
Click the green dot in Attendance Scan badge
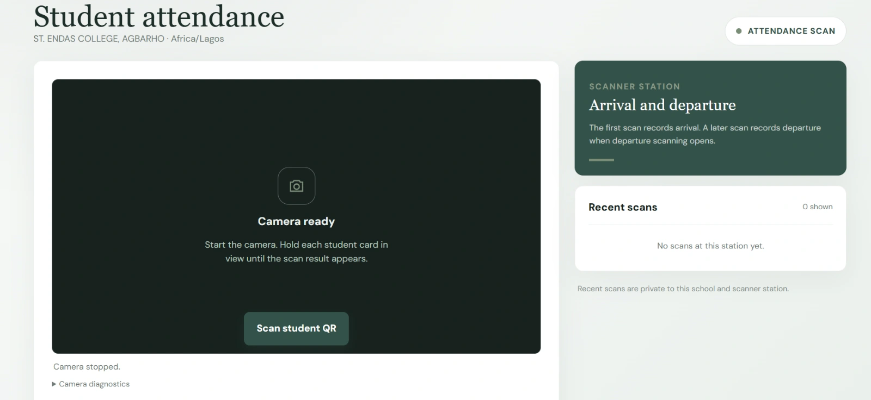click(739, 31)
